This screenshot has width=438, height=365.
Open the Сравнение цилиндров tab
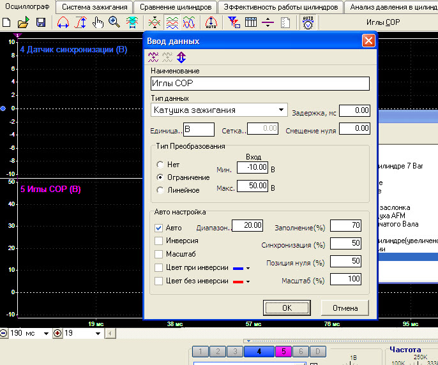click(x=176, y=7)
